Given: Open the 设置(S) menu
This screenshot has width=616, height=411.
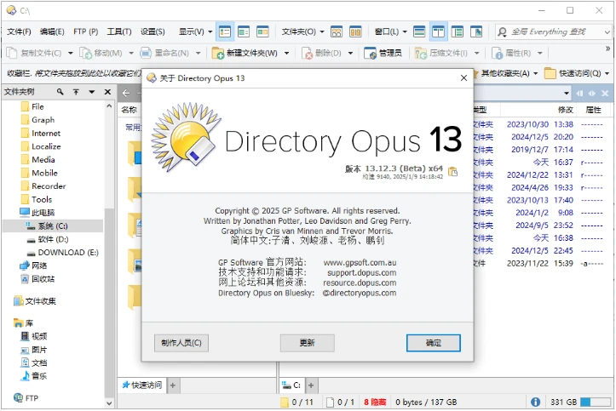Looking at the screenshot, I should [153, 31].
